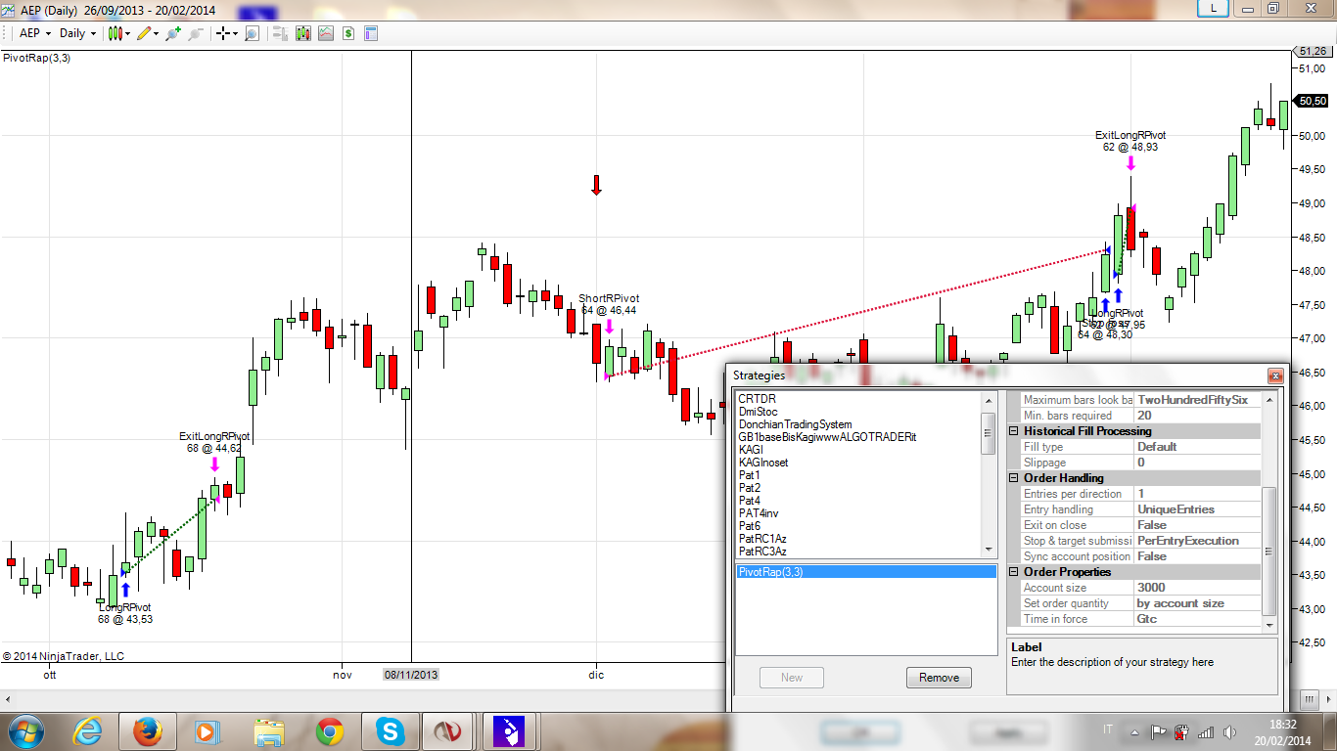Open the Daily interval dropdown

pyautogui.click(x=78, y=33)
